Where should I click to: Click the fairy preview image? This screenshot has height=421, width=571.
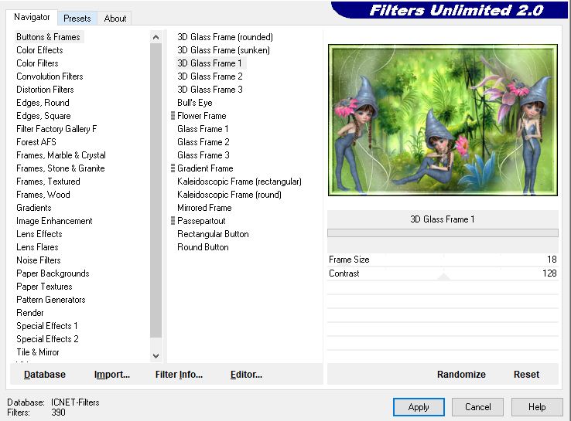[443, 120]
